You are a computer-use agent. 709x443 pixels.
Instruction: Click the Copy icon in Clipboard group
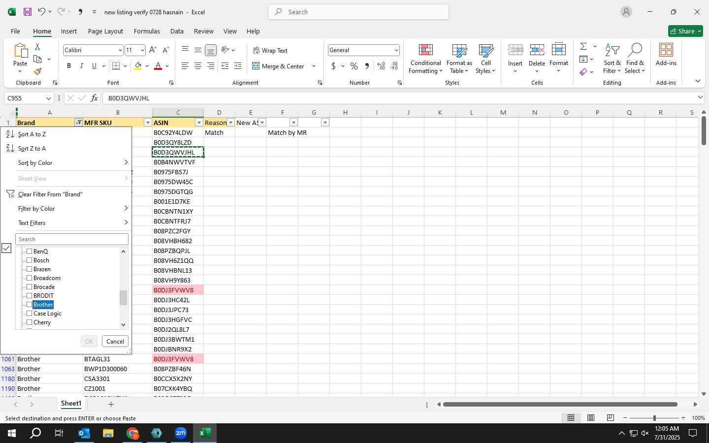click(37, 59)
